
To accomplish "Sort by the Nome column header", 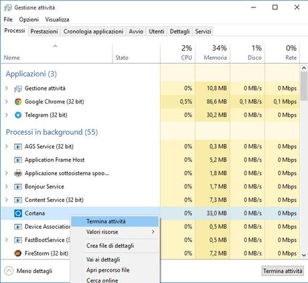I will coord(57,53).
